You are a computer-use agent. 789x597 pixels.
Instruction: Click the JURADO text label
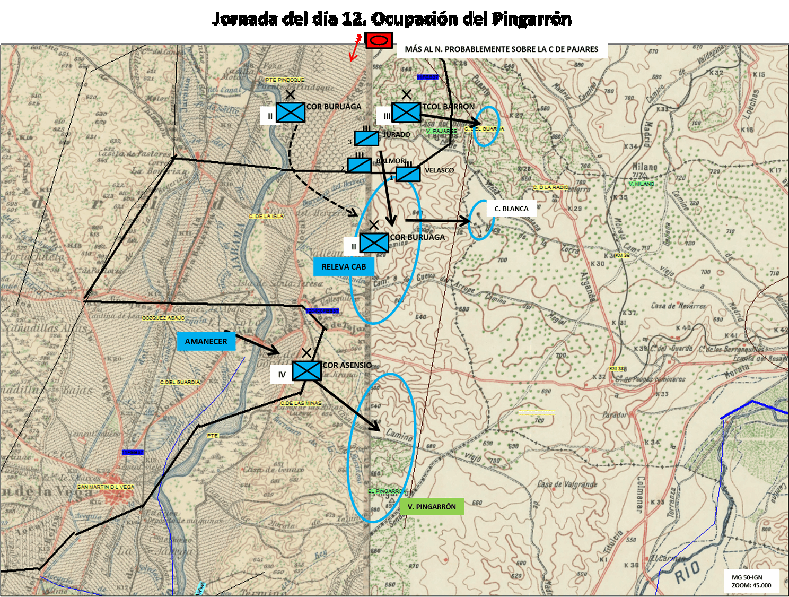pyautogui.click(x=397, y=134)
